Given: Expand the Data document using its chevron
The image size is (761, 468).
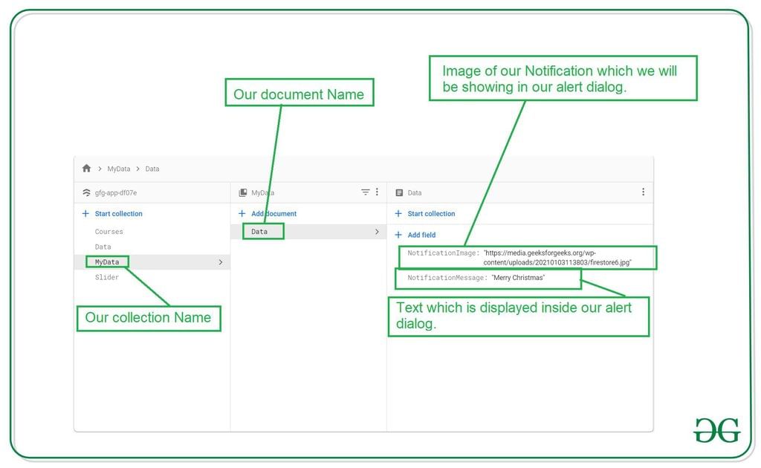Looking at the screenshot, I should coord(376,231).
